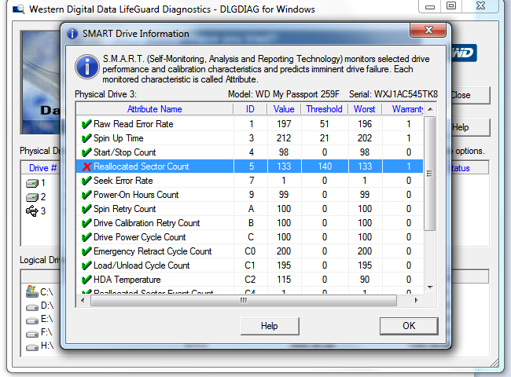Click check icon for Drive Calibration Retry Count
This screenshot has width=511, height=377.
pyautogui.click(x=86, y=223)
